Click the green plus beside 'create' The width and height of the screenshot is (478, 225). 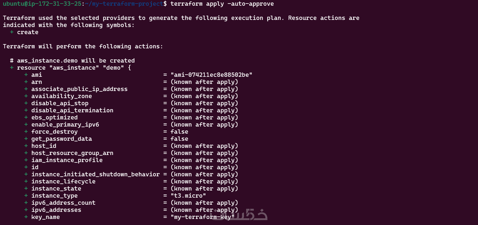point(12,32)
